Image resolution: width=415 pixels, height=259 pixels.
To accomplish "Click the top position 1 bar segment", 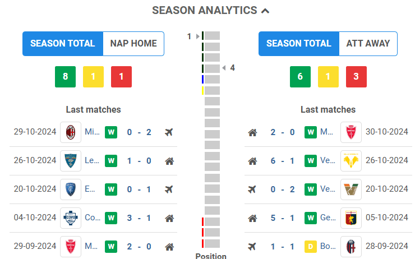I will tap(212, 36).
